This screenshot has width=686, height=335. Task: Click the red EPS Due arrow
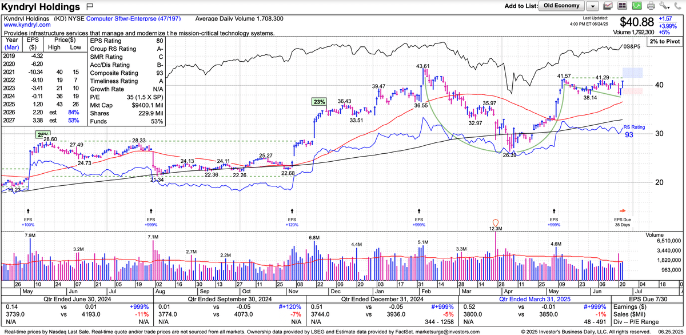(624, 209)
